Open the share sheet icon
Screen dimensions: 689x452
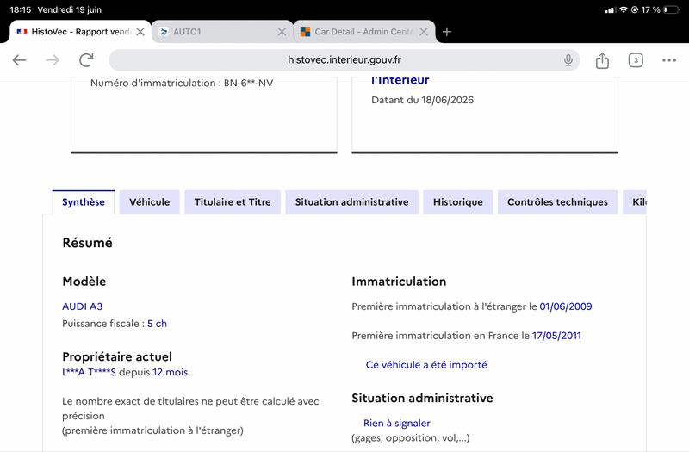(x=602, y=60)
